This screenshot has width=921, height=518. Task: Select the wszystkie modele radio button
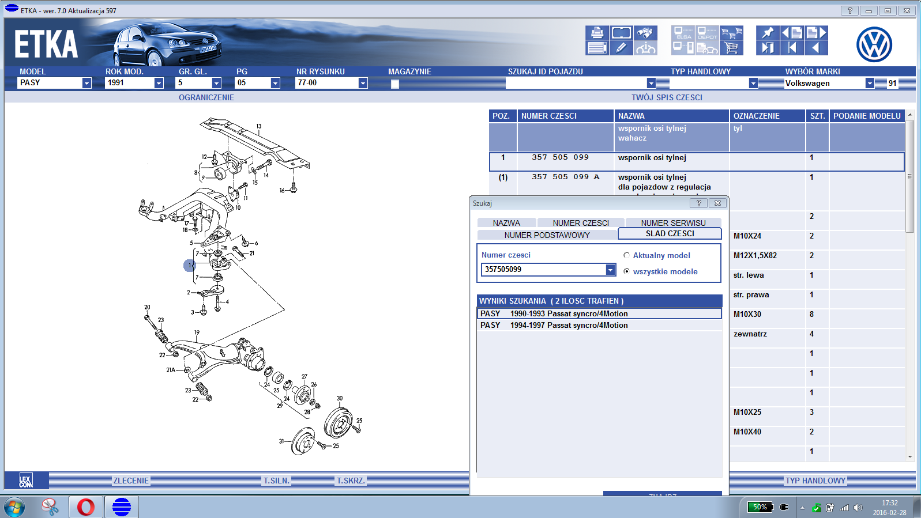626,271
